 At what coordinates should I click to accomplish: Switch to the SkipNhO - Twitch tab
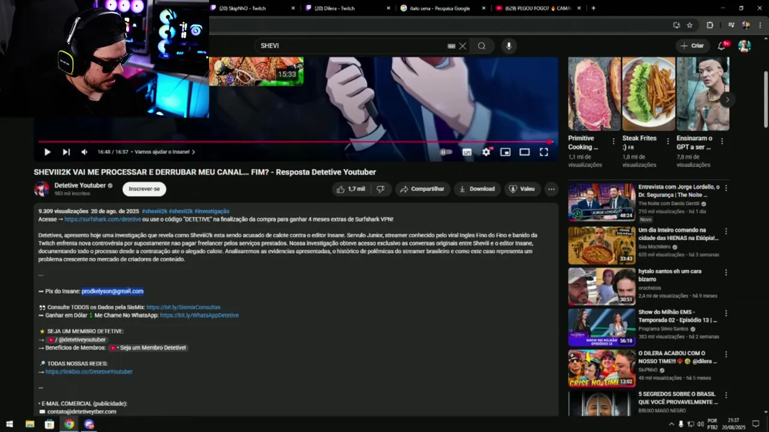[243, 8]
